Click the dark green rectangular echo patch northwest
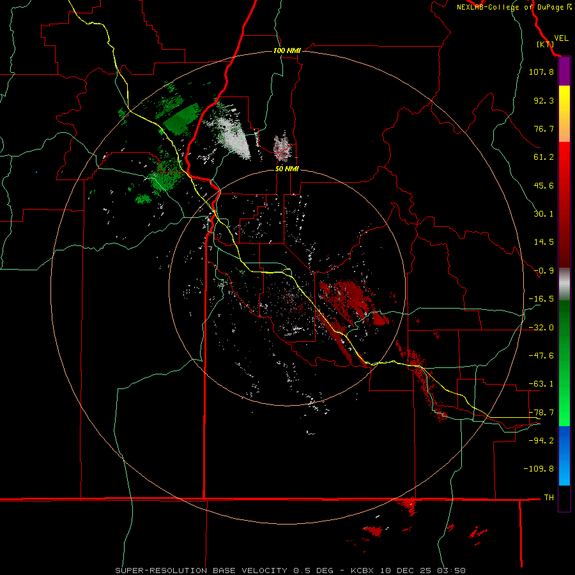Image resolution: width=575 pixels, height=575 pixels. pos(182,119)
